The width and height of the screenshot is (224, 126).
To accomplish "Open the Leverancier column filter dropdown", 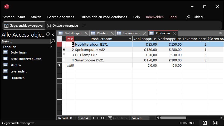I will (x=204, y=39).
